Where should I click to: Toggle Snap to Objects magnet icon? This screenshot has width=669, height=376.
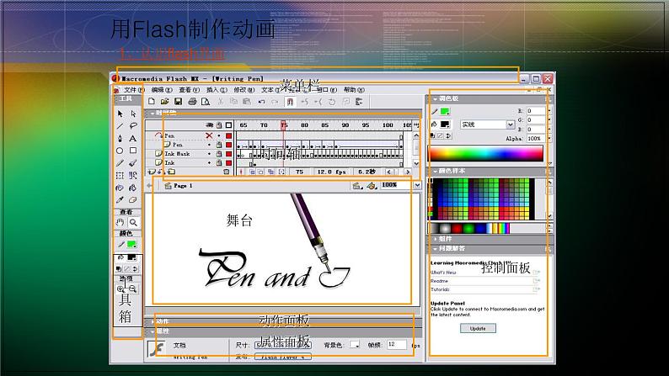[x=290, y=101]
